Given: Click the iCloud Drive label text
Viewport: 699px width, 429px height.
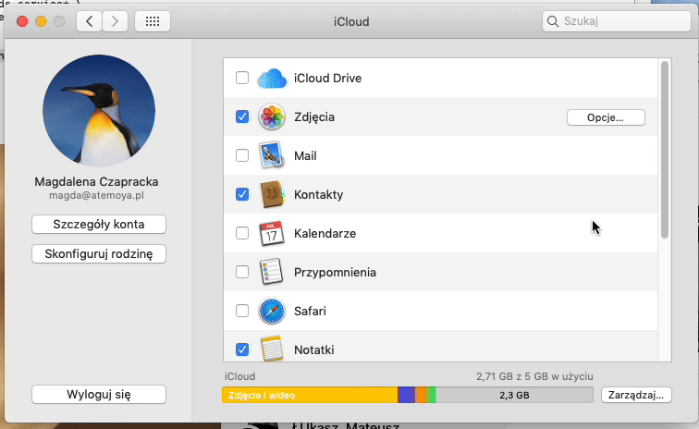Looking at the screenshot, I should 327,78.
